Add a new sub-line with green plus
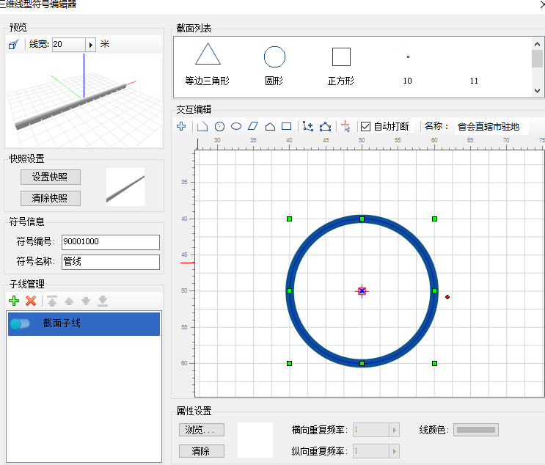Viewport: 545px width, 465px height. pos(14,301)
